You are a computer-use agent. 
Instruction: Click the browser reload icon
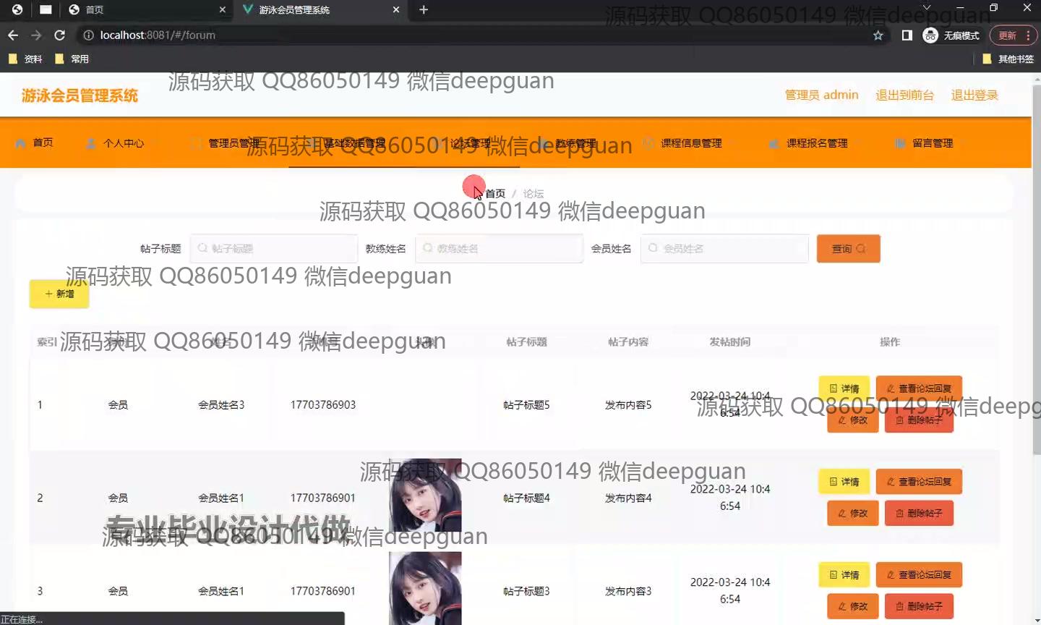(x=60, y=35)
